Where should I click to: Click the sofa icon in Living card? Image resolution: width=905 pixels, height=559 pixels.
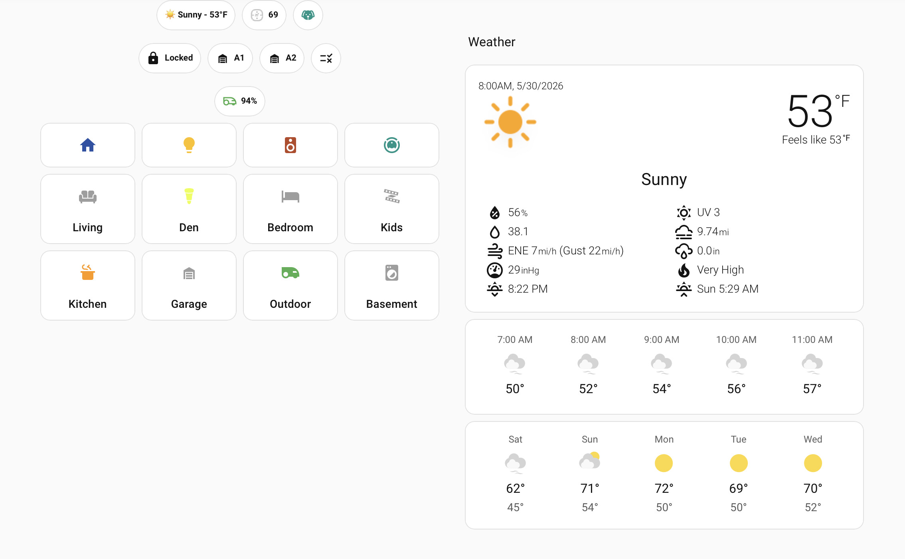[88, 197]
